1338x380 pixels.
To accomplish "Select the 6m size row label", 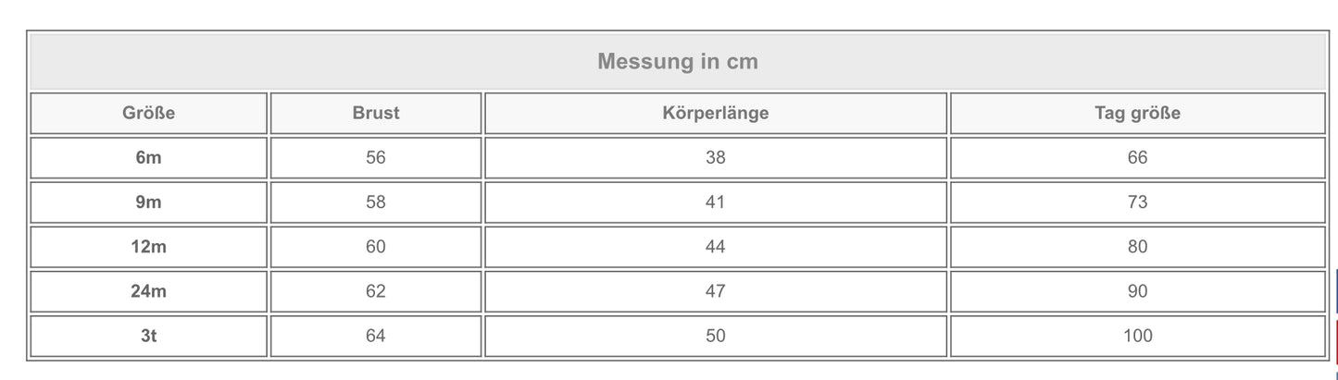I will [148, 158].
